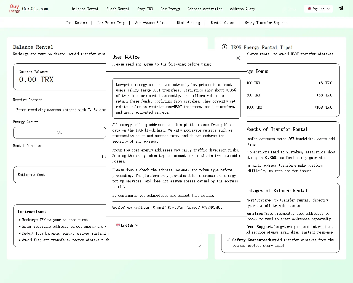Click the Buy Energy logo
Screen dimensions: 353x283
(14, 9)
